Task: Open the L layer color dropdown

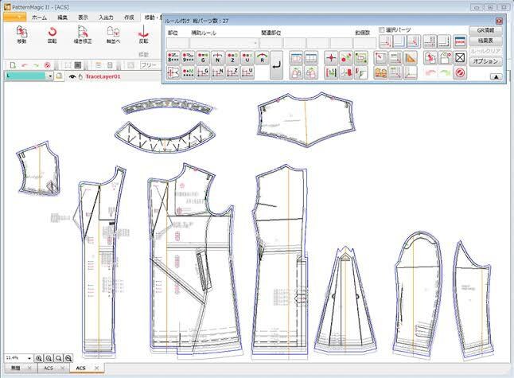Action: click(50, 76)
